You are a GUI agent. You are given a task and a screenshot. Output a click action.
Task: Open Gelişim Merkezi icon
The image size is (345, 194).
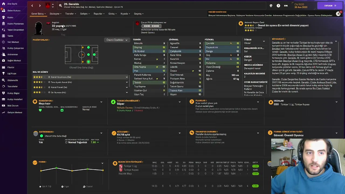click(3, 112)
